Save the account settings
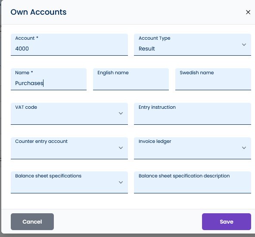255x237 pixels. (227, 222)
